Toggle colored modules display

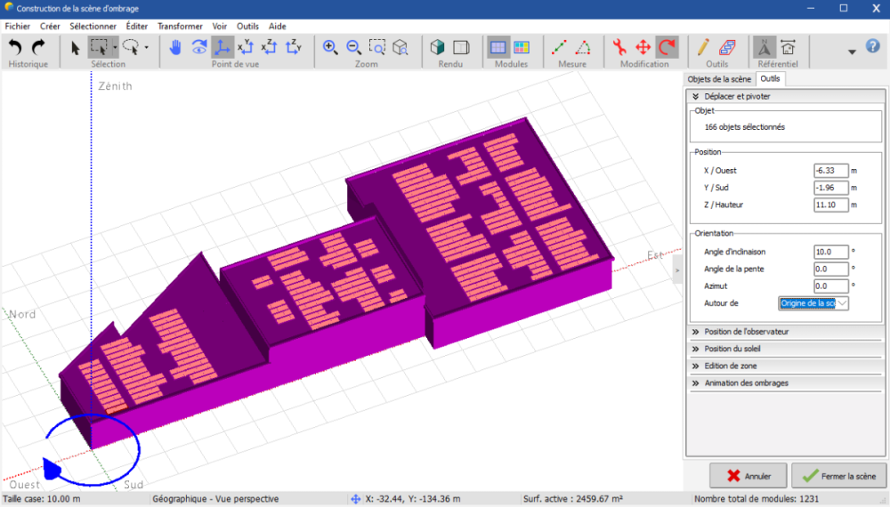pos(521,47)
